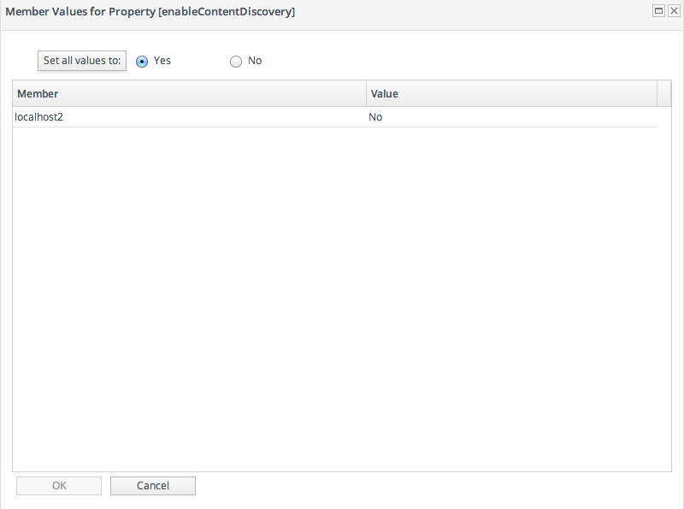
Task: Open the header corner box right of Value
Action: point(664,94)
